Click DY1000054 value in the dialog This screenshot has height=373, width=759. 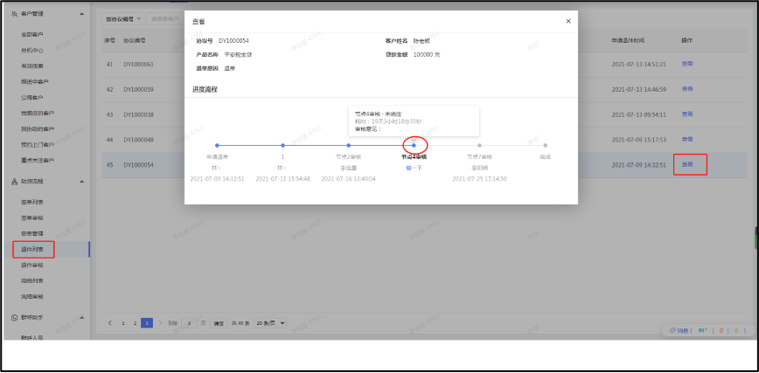(233, 41)
